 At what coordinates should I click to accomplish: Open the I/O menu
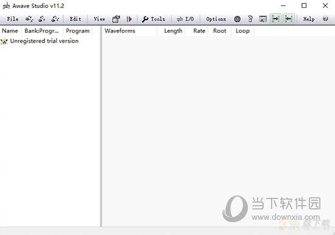point(189,19)
